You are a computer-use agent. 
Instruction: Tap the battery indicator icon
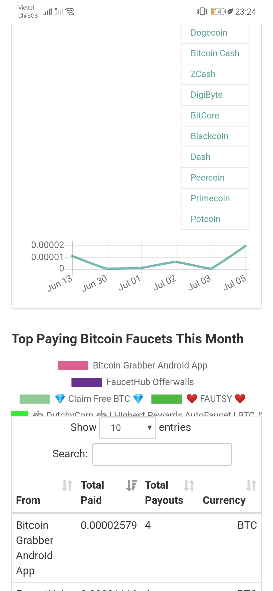point(218,12)
